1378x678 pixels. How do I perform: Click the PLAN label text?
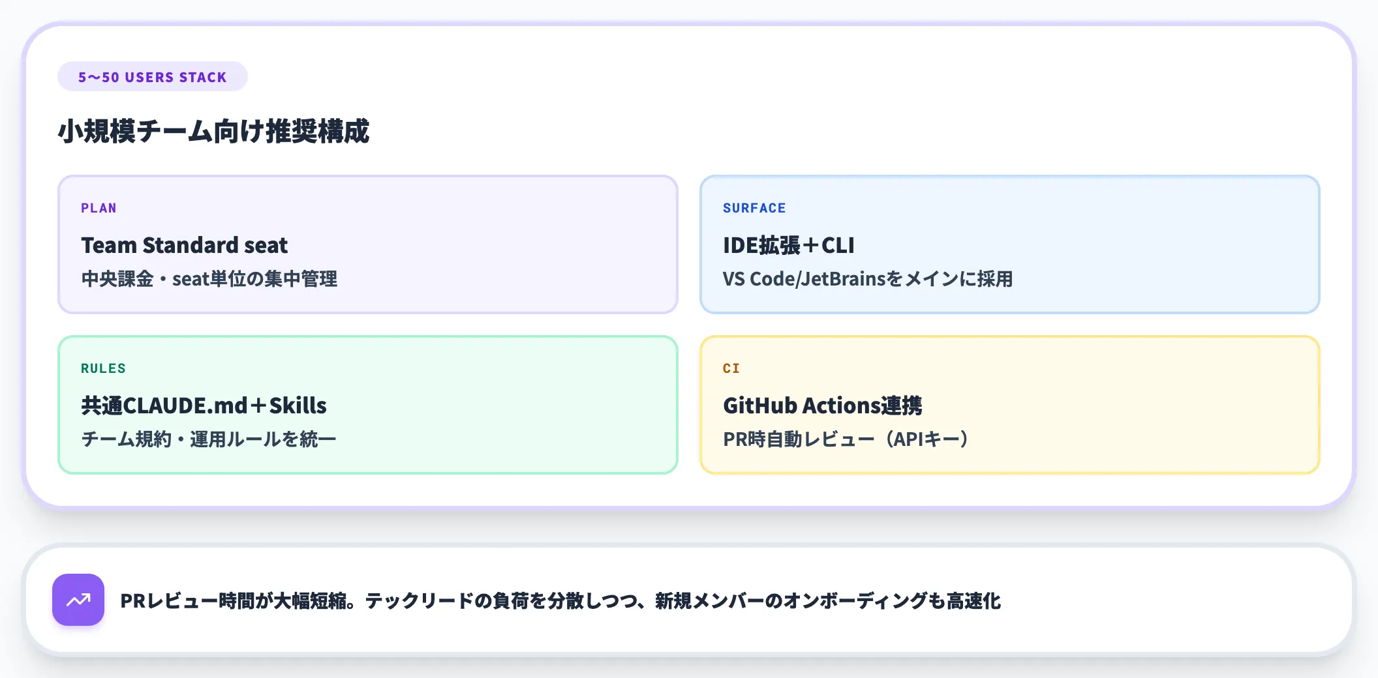click(x=99, y=208)
